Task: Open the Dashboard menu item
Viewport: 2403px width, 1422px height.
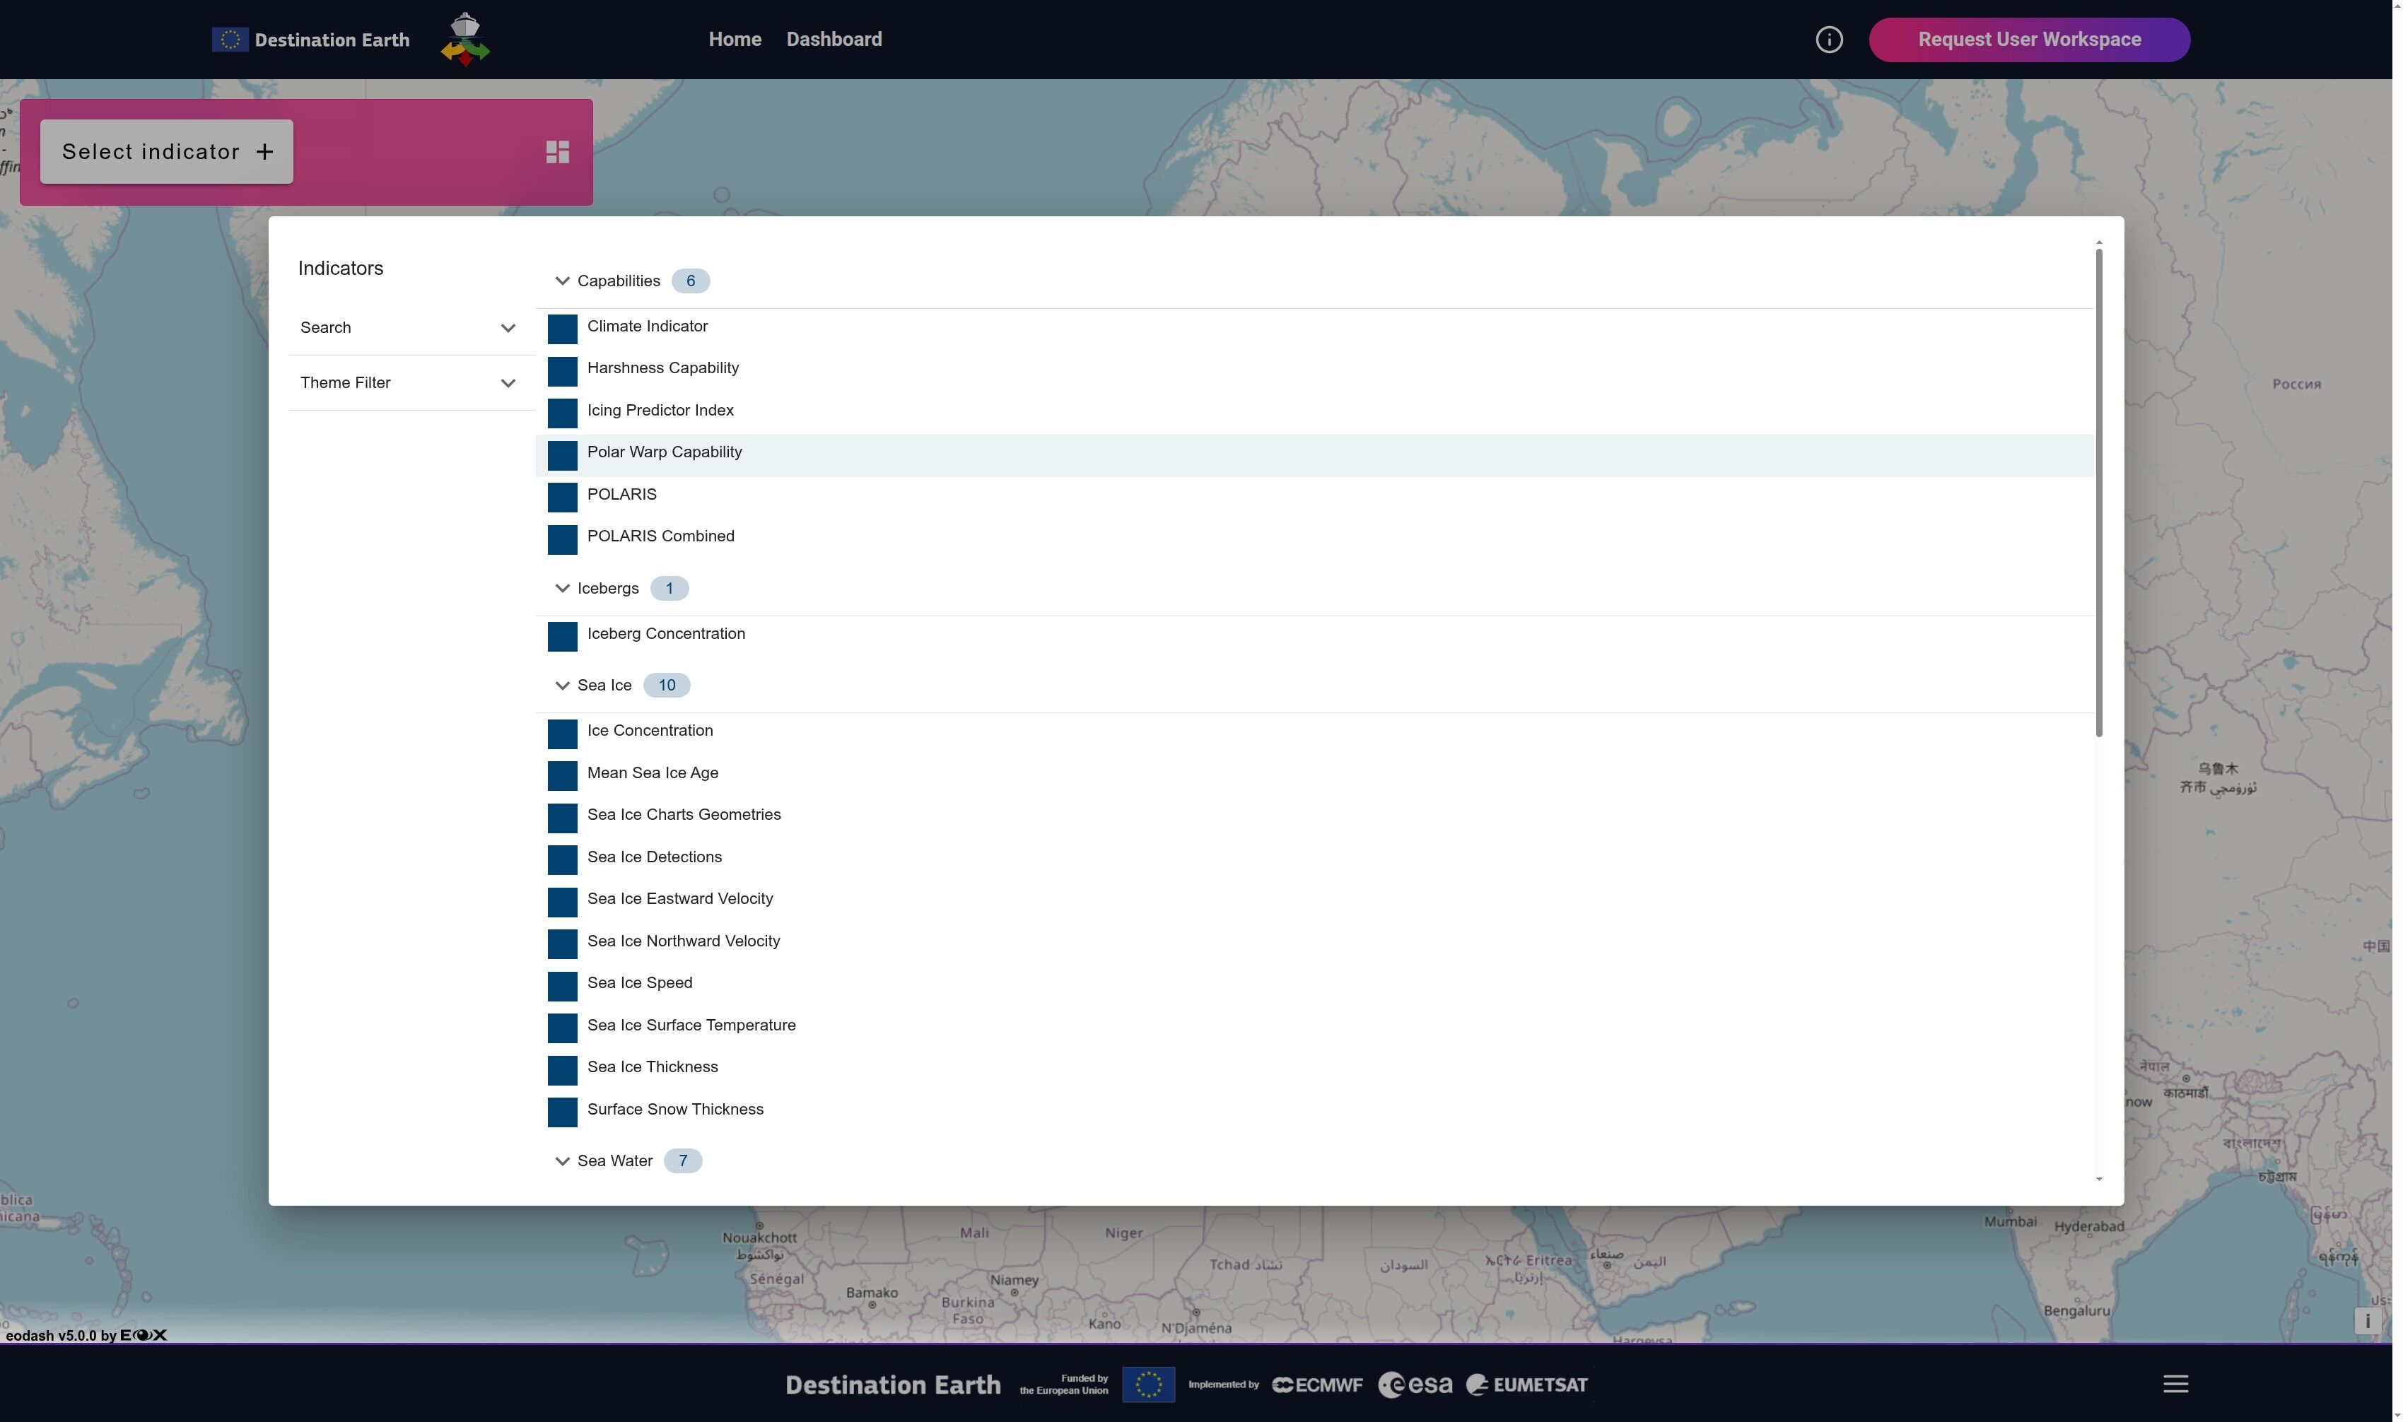Action: [x=834, y=40]
